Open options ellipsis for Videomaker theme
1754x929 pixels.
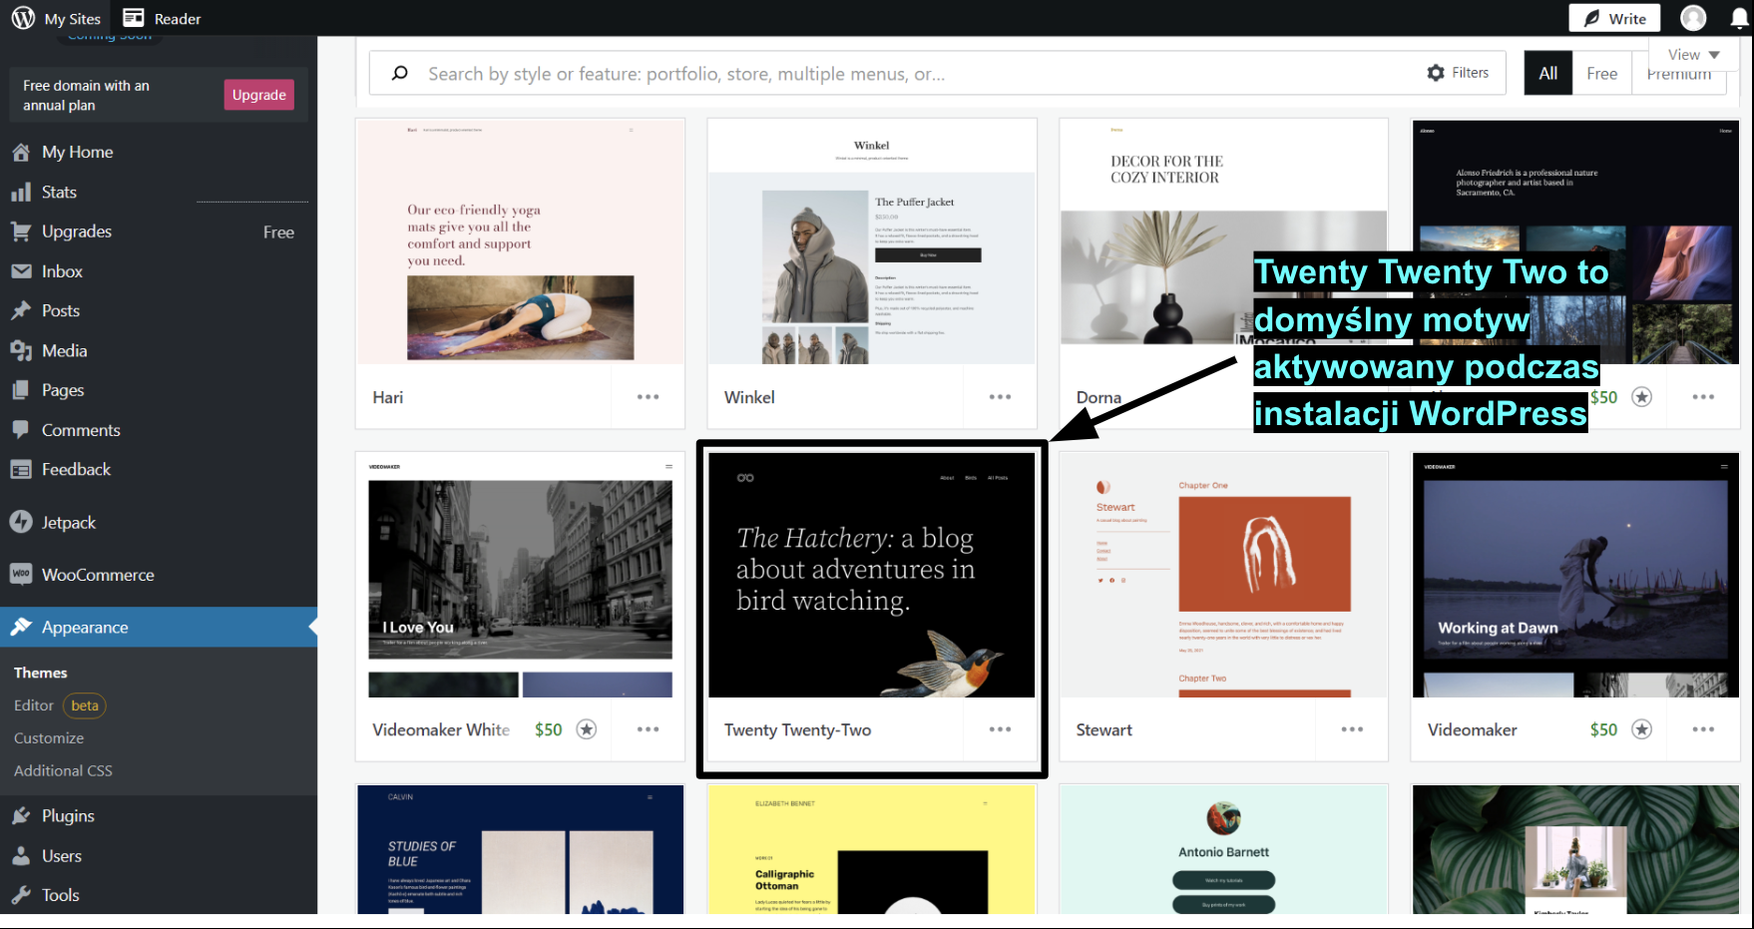[x=1703, y=729]
